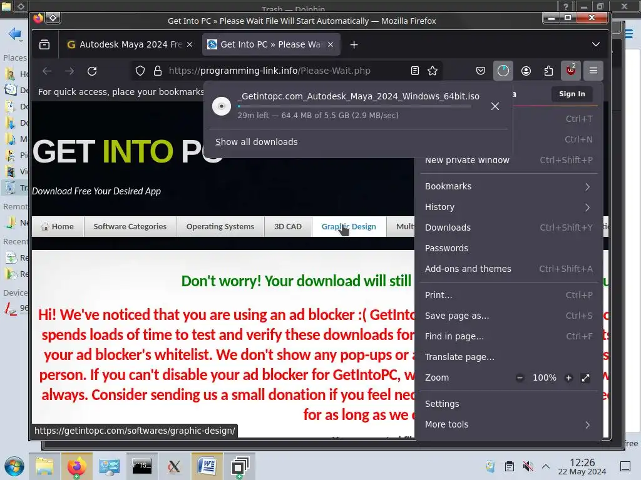Open the Firefox account icon
Viewport: 641px width, 480px height.
(526, 71)
